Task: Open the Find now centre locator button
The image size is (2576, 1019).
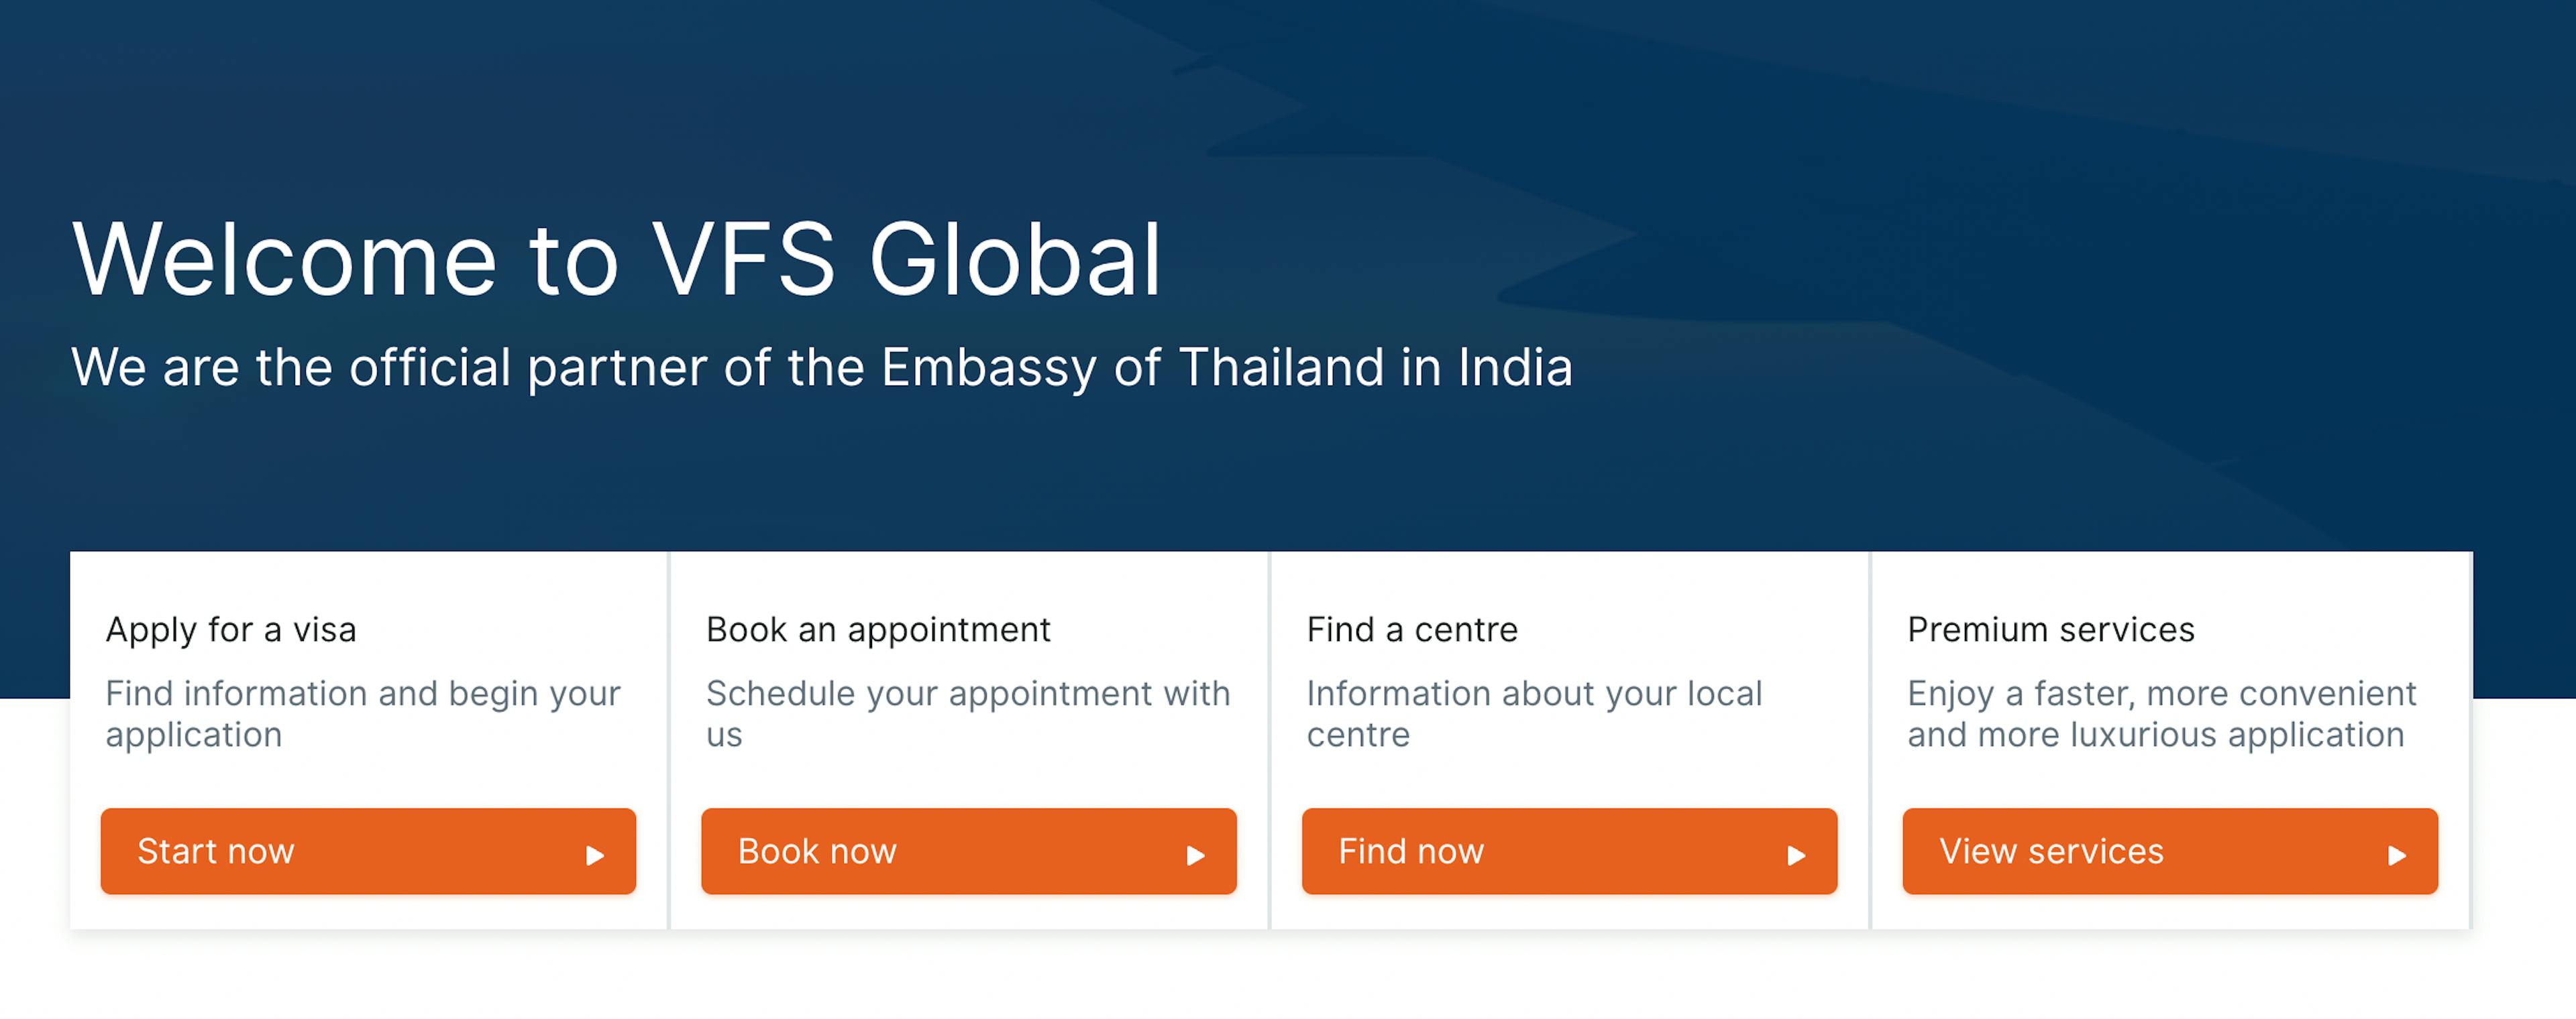Action: tap(1569, 851)
